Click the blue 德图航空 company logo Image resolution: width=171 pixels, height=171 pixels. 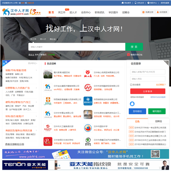tap(88, 101)
